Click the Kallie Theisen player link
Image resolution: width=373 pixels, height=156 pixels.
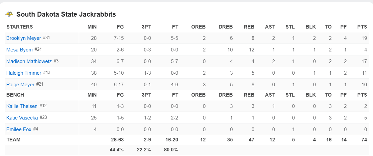tap(22, 106)
